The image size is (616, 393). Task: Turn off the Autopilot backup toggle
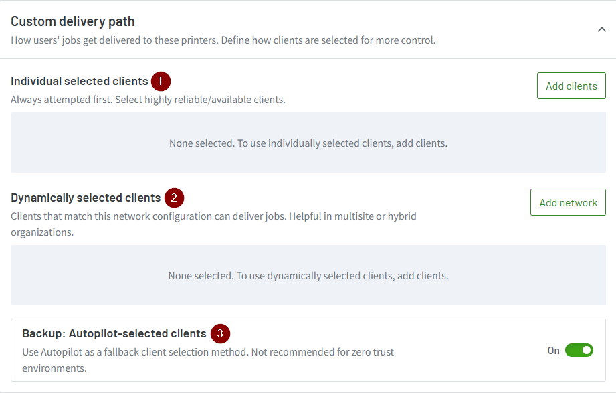[x=579, y=350]
